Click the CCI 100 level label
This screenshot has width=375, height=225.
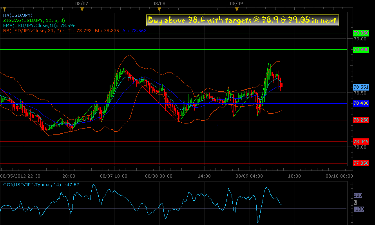click(358, 195)
